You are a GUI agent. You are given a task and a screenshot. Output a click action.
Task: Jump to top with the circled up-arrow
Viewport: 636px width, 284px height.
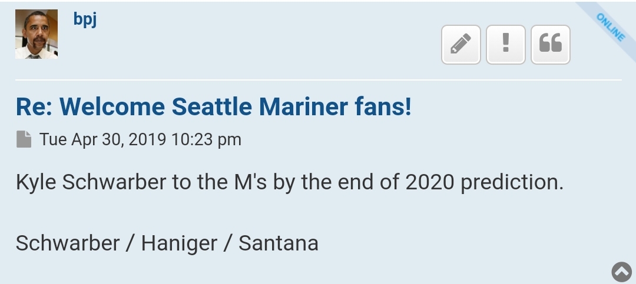coord(621,271)
